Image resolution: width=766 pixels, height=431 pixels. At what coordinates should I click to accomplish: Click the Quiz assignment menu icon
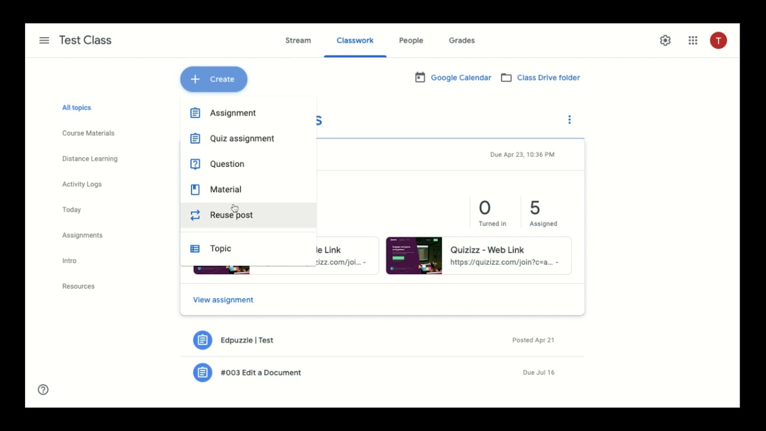coord(195,138)
